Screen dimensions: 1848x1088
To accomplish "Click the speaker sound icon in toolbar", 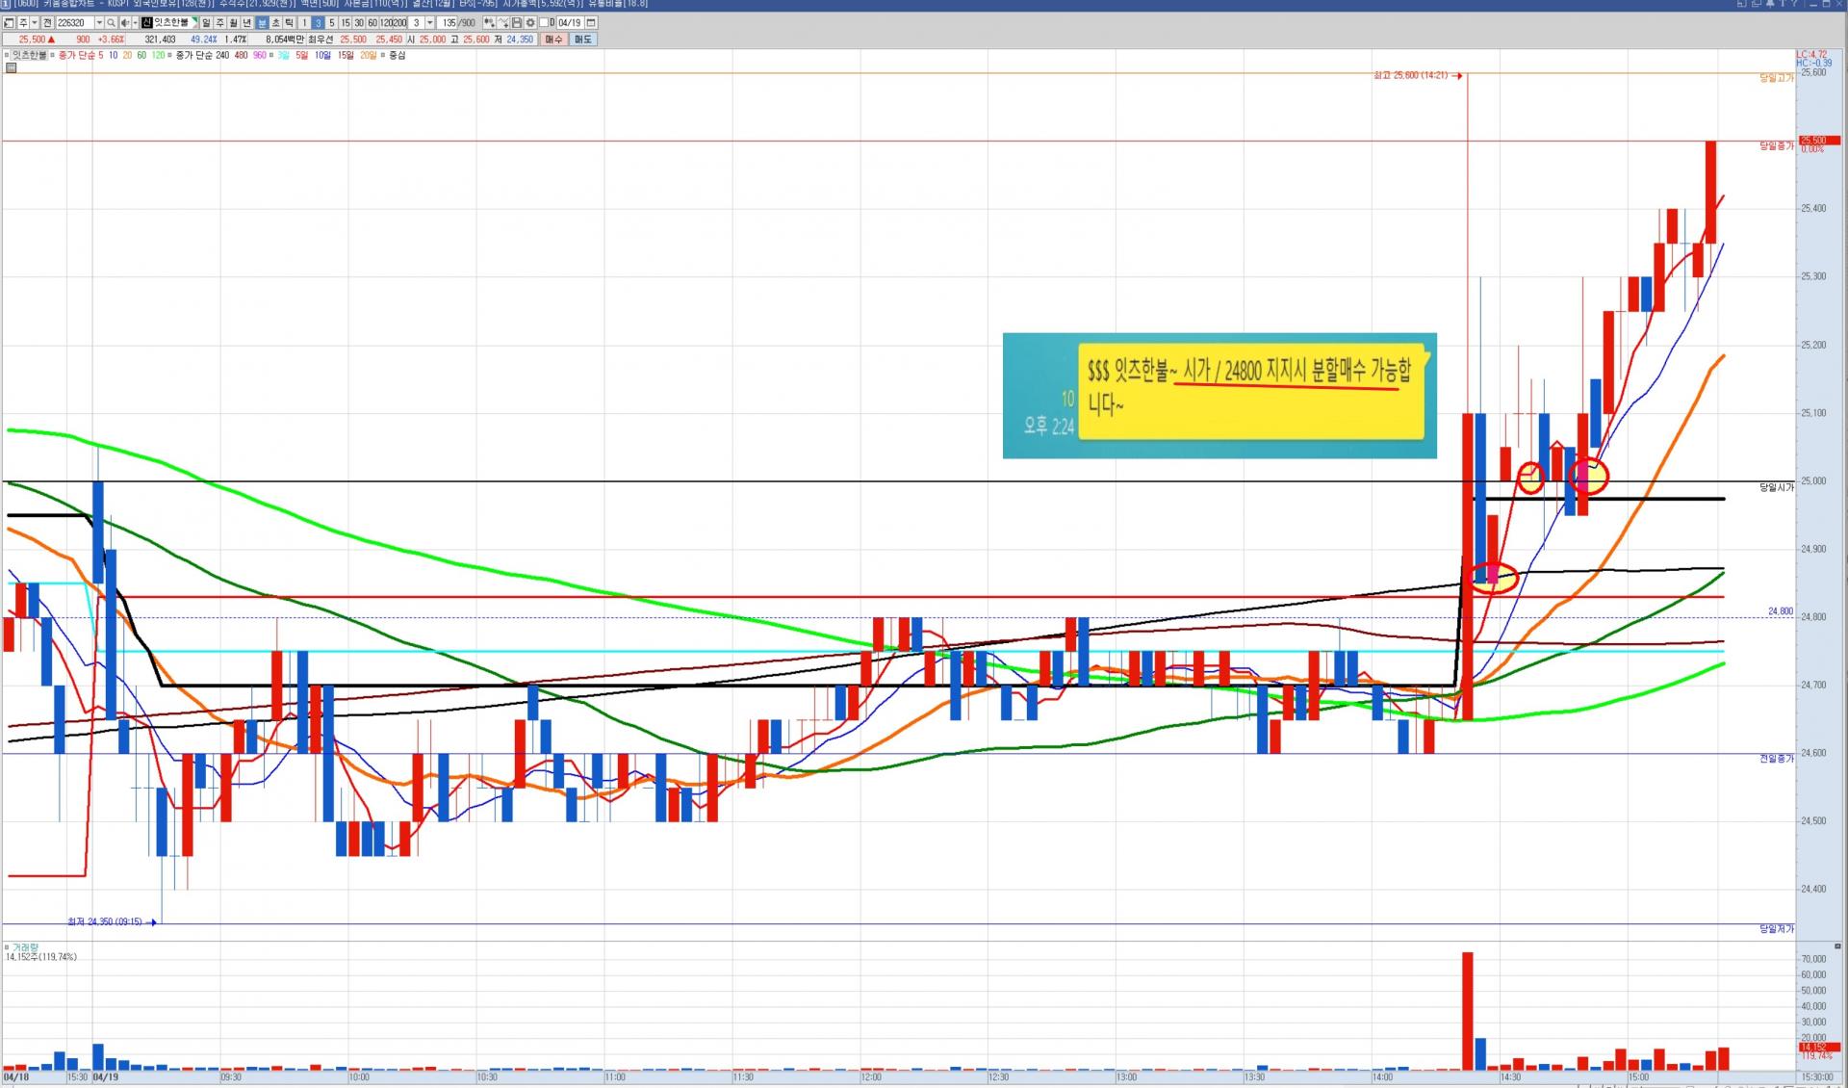I will tap(124, 23).
